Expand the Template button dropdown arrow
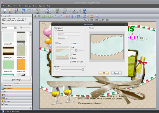The width and height of the screenshot is (159, 113). coord(43,11)
